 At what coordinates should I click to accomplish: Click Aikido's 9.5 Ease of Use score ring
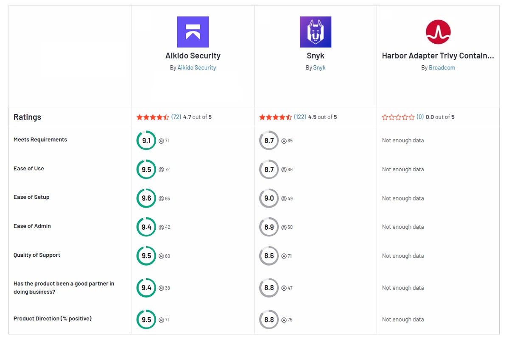pos(146,169)
